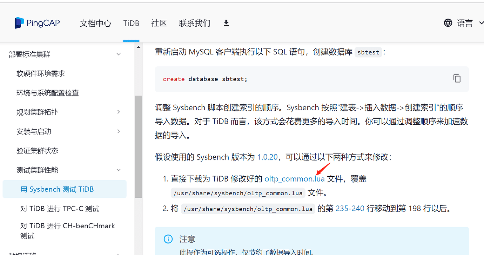Collapse the 测试集群性能 section
This screenshot has width=484, height=255.
click(x=119, y=170)
